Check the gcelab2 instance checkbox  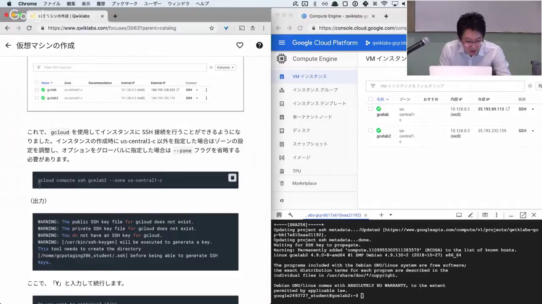pyautogui.click(x=371, y=130)
